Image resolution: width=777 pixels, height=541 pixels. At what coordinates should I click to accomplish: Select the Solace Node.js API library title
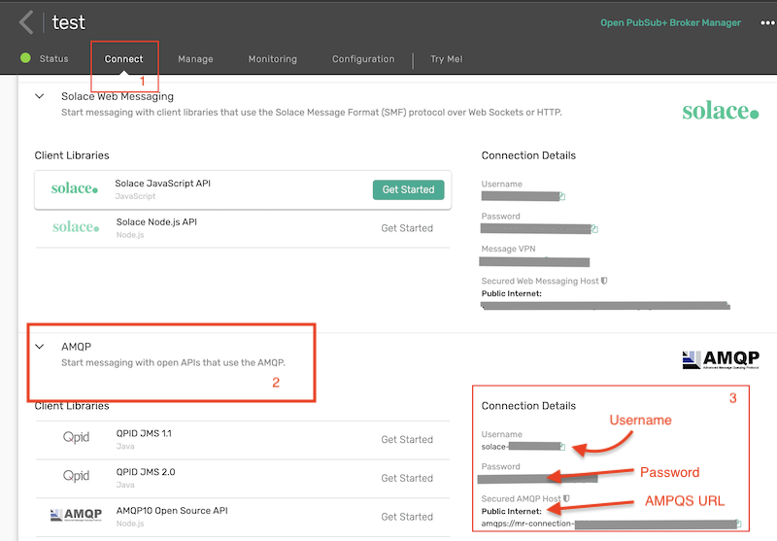tap(156, 222)
